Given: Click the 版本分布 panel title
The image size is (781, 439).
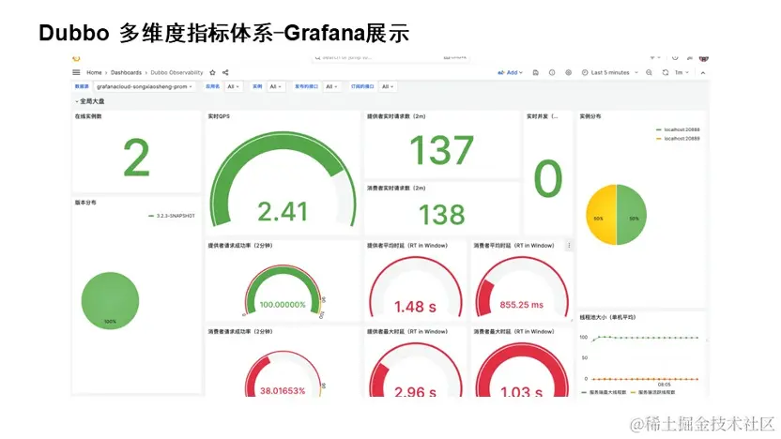Looking at the screenshot, I should [85, 203].
